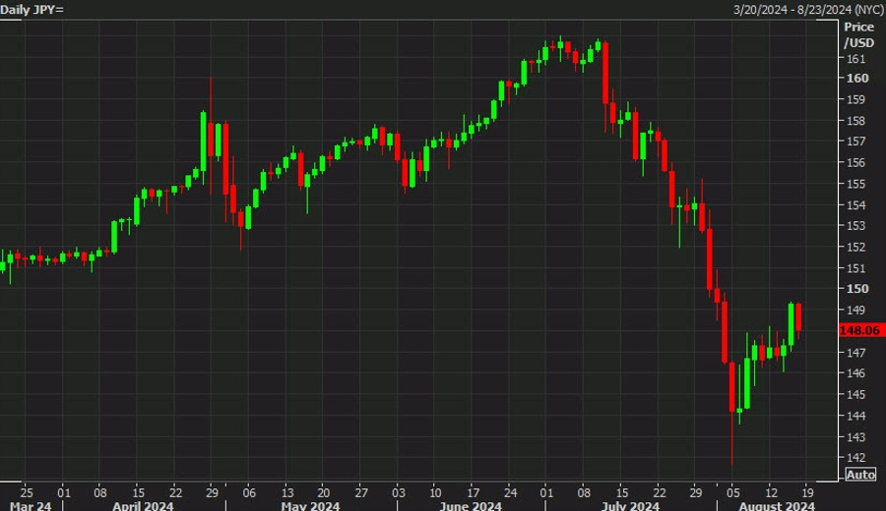The height and width of the screenshot is (511, 886).
Task: Click the August 2024 month label
Action: [777, 505]
